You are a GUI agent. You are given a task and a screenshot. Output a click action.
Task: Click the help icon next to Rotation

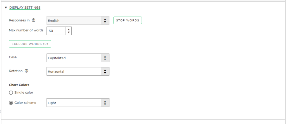point(27,71)
